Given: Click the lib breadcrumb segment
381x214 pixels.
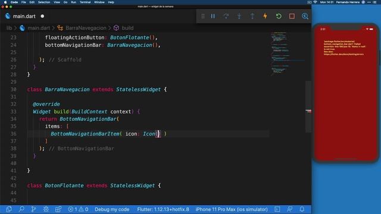Looking at the screenshot, I should [x=10, y=28].
